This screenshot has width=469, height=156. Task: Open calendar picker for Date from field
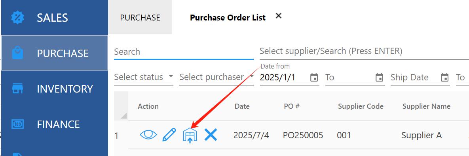[314, 77]
